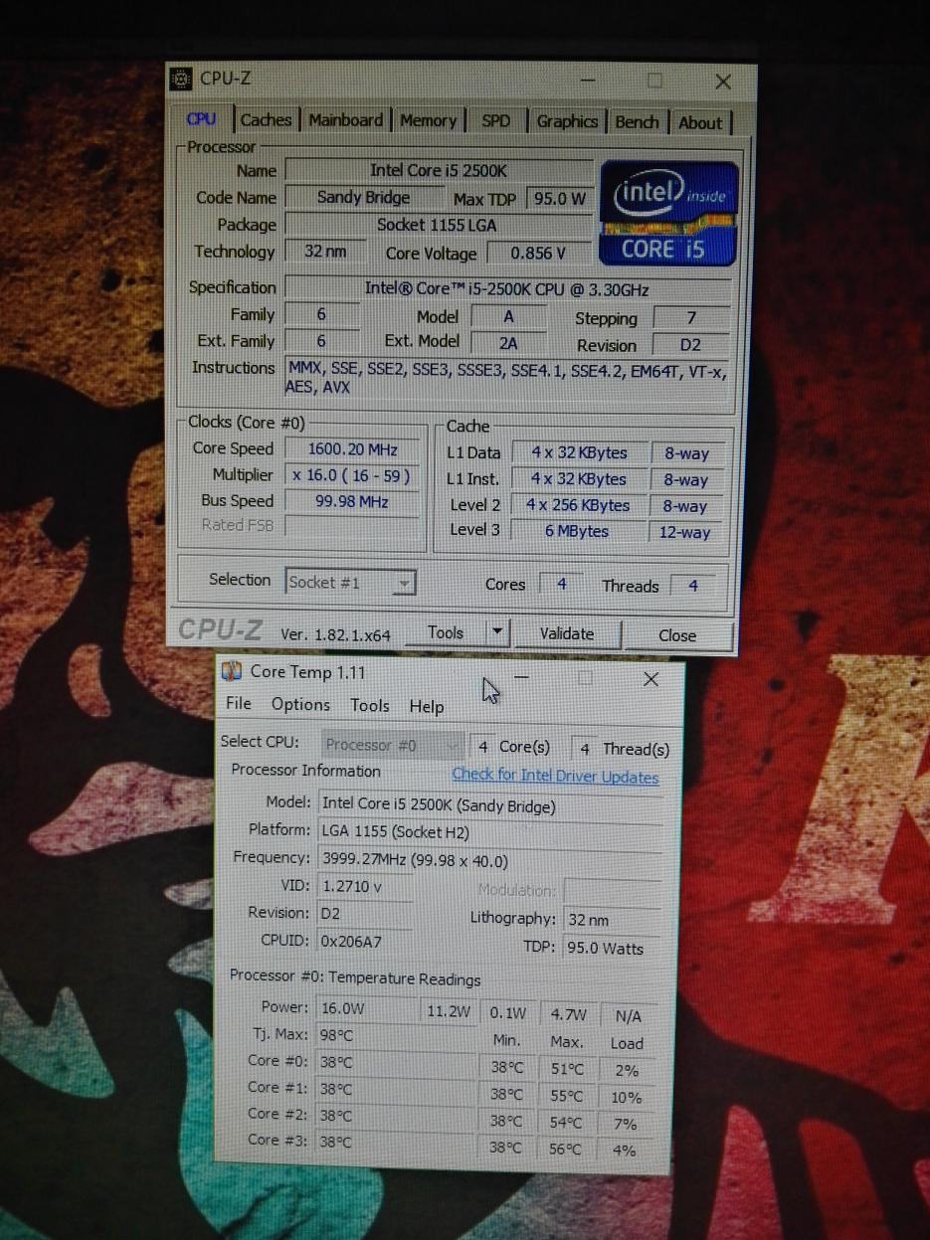
Task: Click the CPUID value 0x206A7
Action: click(364, 941)
